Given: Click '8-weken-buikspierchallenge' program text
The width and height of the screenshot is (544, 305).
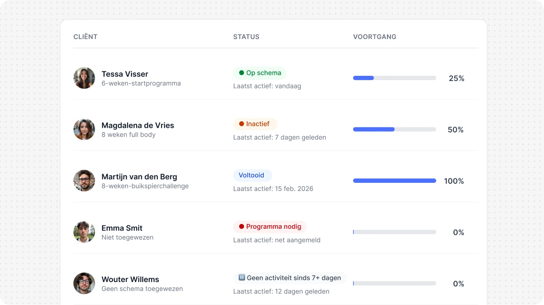Looking at the screenshot, I should coord(145,186).
